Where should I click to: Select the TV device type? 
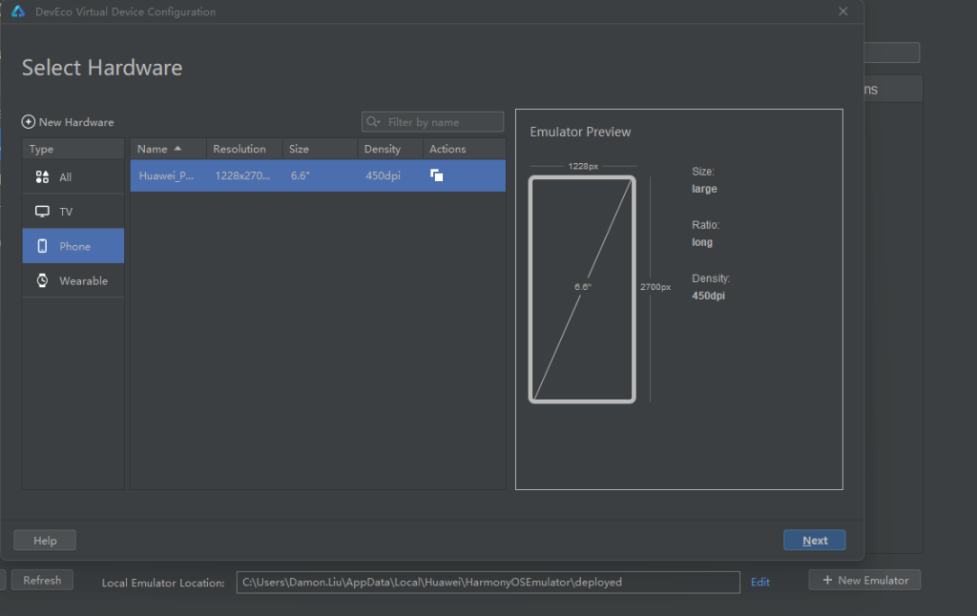(73, 212)
